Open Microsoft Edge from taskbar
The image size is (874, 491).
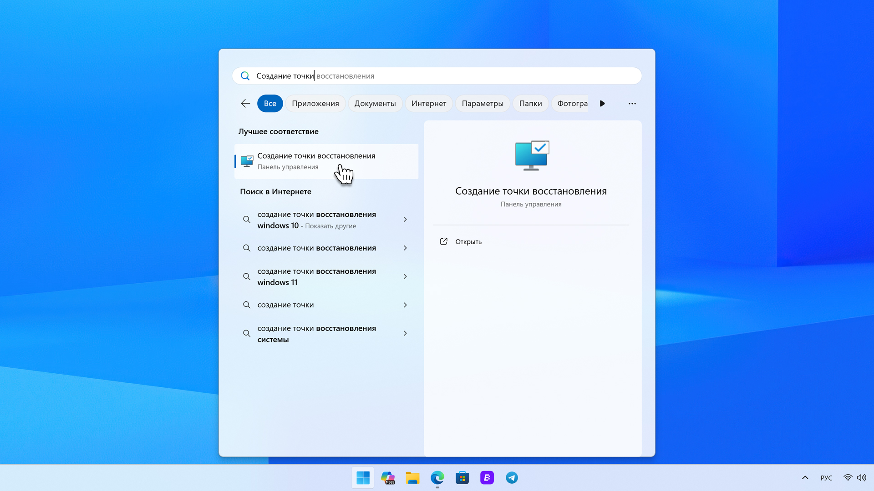tap(437, 478)
